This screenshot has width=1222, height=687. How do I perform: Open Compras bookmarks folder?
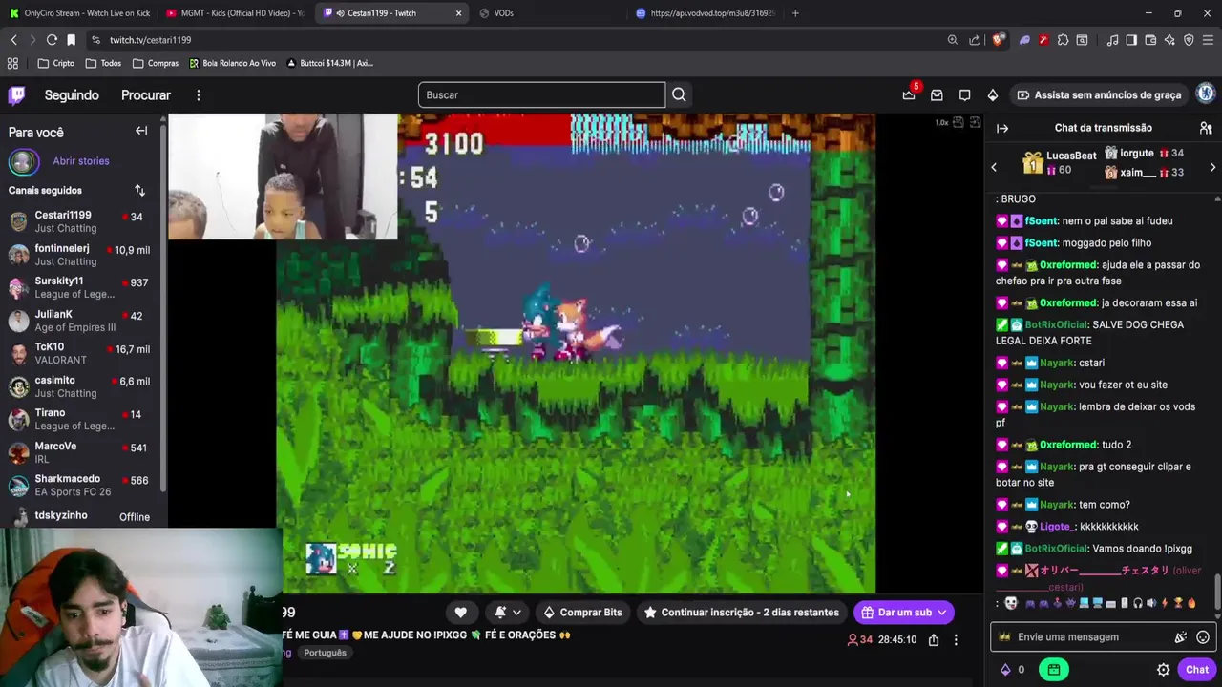coord(156,63)
